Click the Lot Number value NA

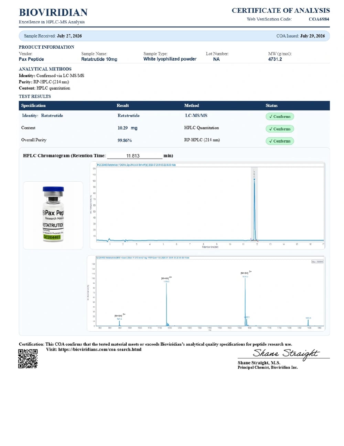216,59
